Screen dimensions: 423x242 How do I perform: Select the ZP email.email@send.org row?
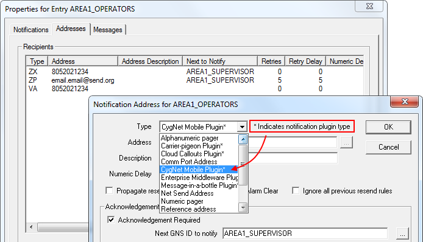[x=194, y=80]
